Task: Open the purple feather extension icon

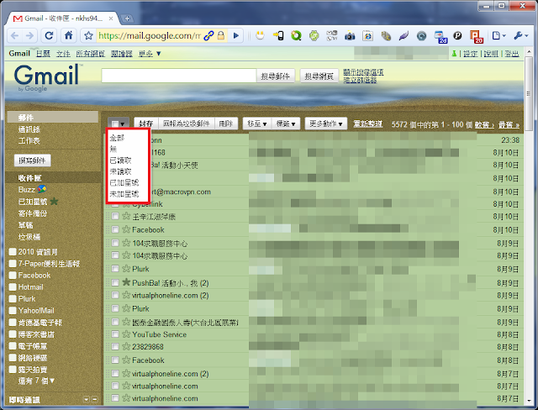Action: click(x=403, y=35)
